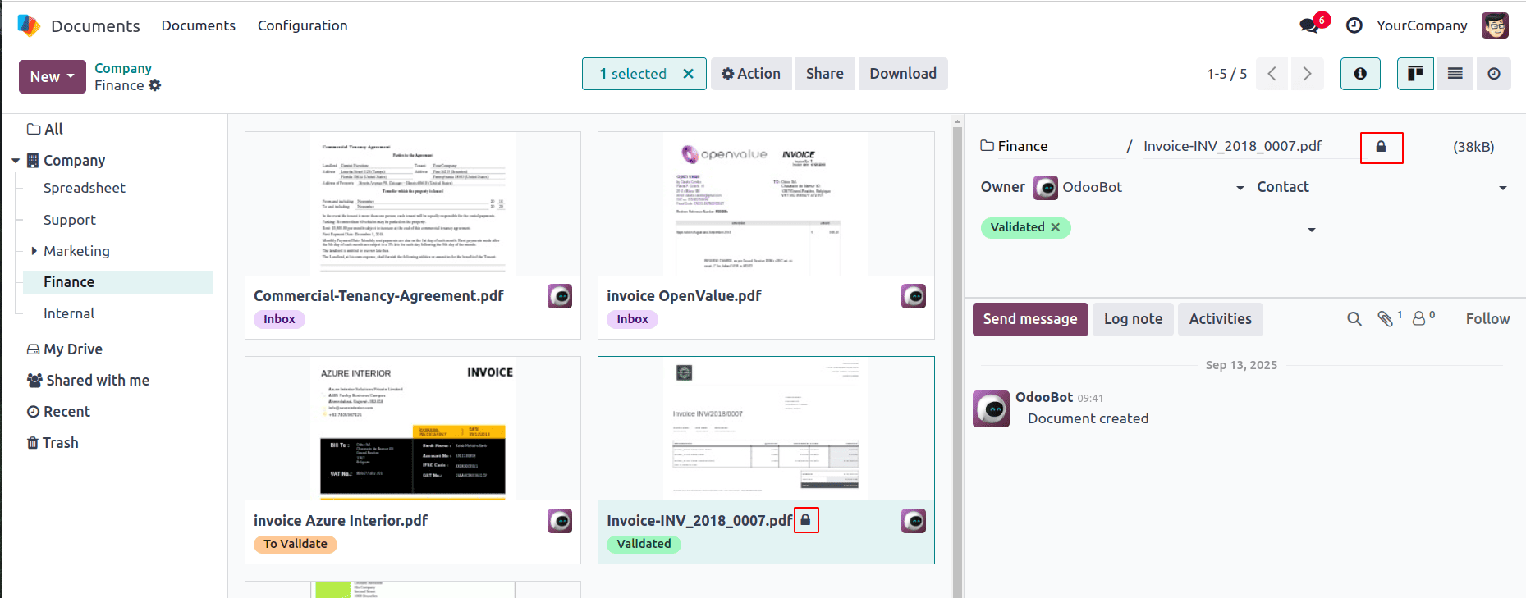The width and height of the screenshot is (1526, 598).
Task: Open Shared with me
Action: click(x=88, y=381)
